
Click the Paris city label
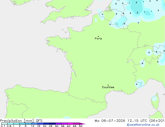click(x=98, y=39)
